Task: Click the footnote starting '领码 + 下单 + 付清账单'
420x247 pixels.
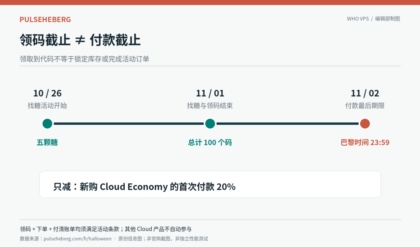Action: click(x=106, y=229)
